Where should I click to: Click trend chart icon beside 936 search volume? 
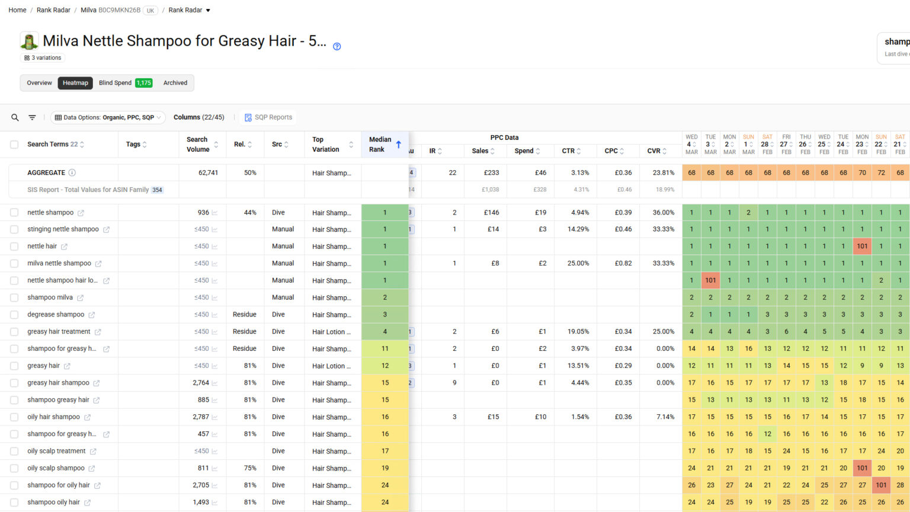tap(214, 213)
